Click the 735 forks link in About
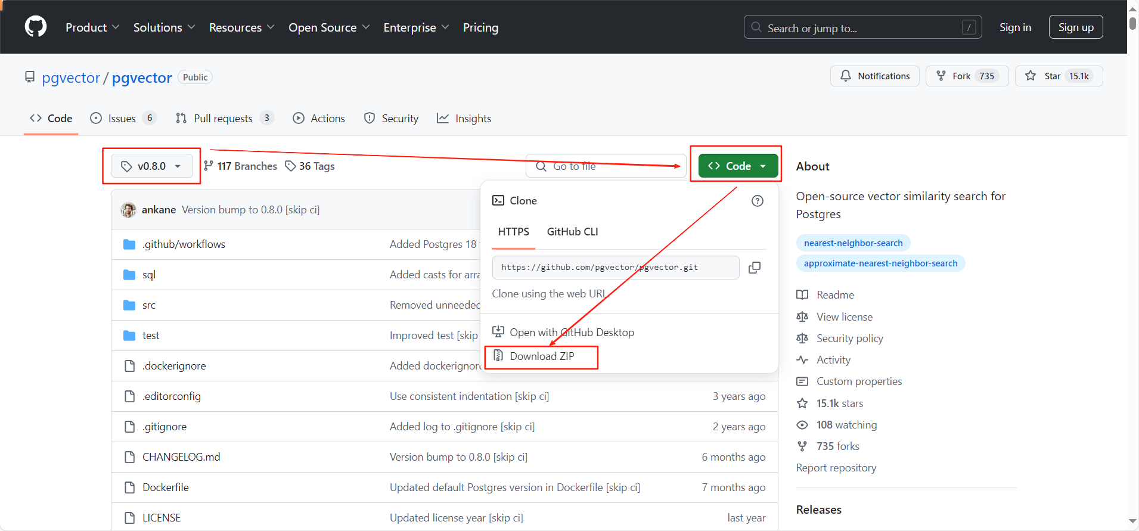 click(837, 446)
